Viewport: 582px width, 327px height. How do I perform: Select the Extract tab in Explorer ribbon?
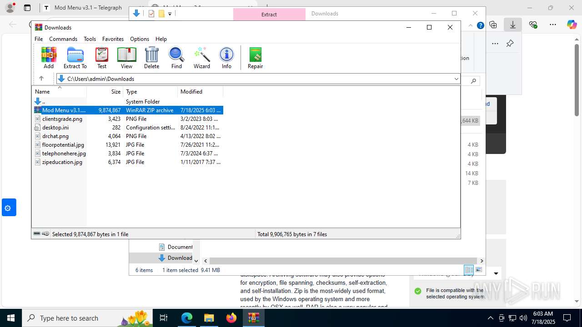pos(269,14)
